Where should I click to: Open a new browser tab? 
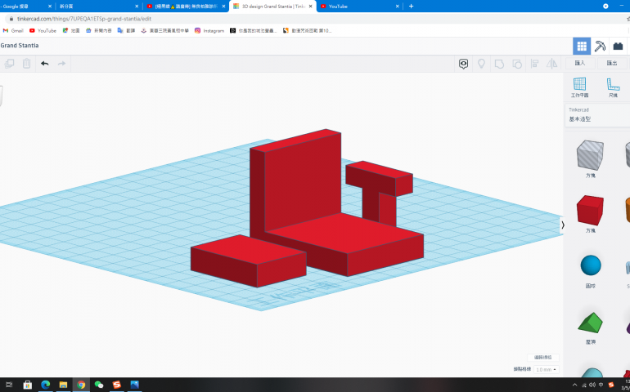tap(411, 6)
